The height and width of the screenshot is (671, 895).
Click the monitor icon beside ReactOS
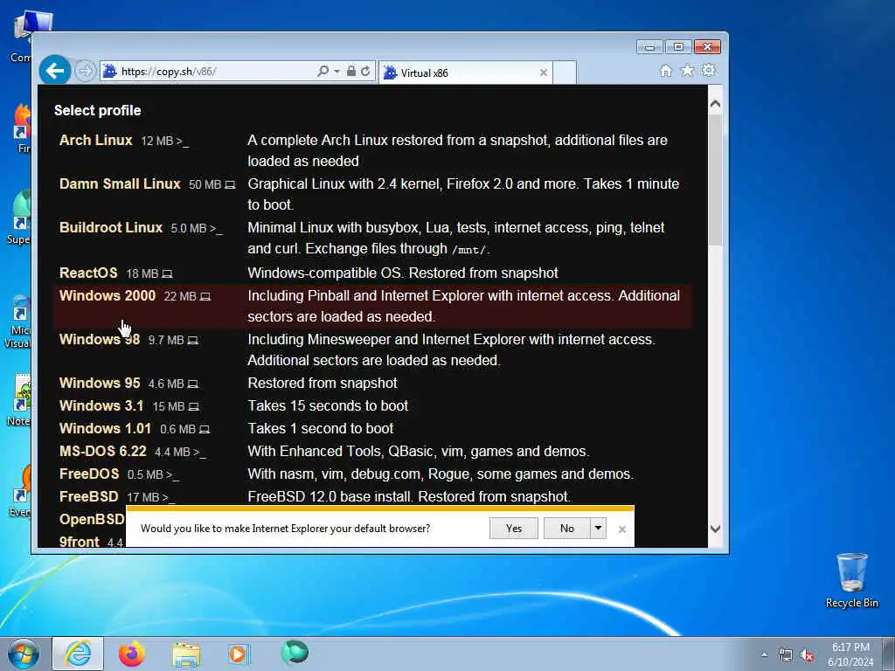(x=167, y=273)
